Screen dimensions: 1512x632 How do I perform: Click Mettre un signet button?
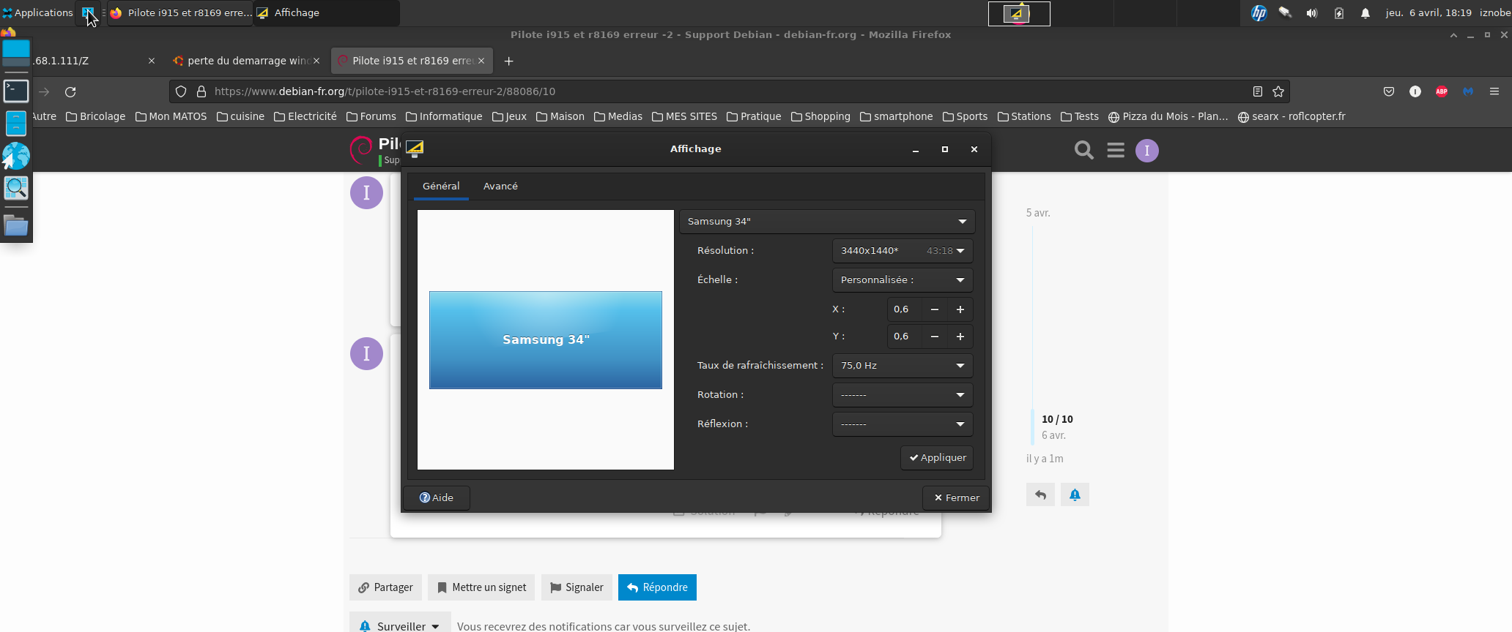coord(481,587)
